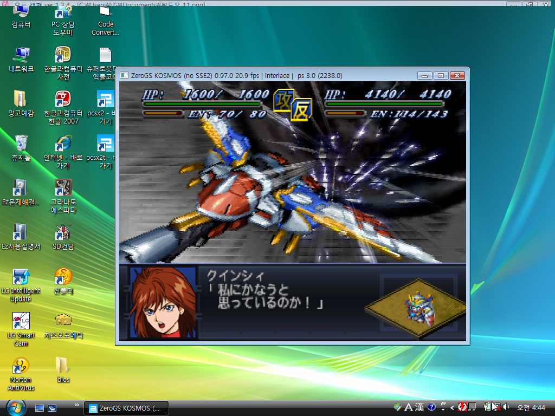This screenshot has height=416, width=555.
Task: Open the 네트워크 desktop icon
Action: pyautogui.click(x=21, y=60)
